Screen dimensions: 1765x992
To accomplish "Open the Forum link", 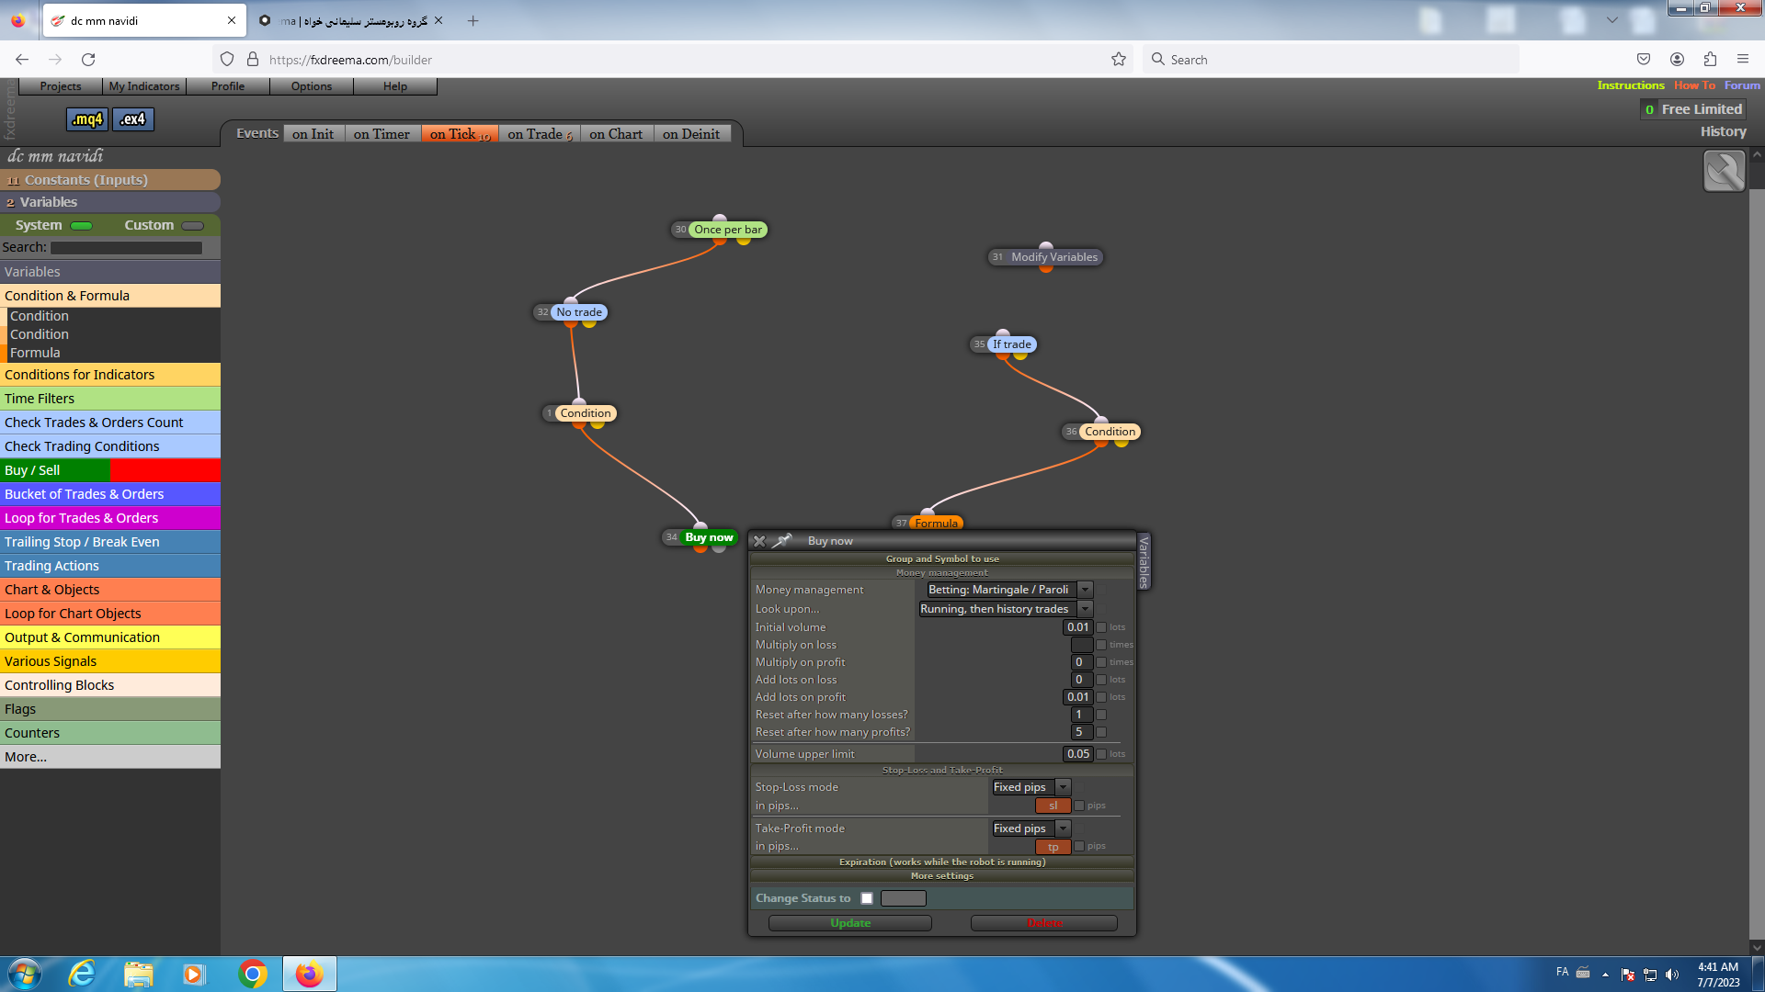I will coord(1742,85).
